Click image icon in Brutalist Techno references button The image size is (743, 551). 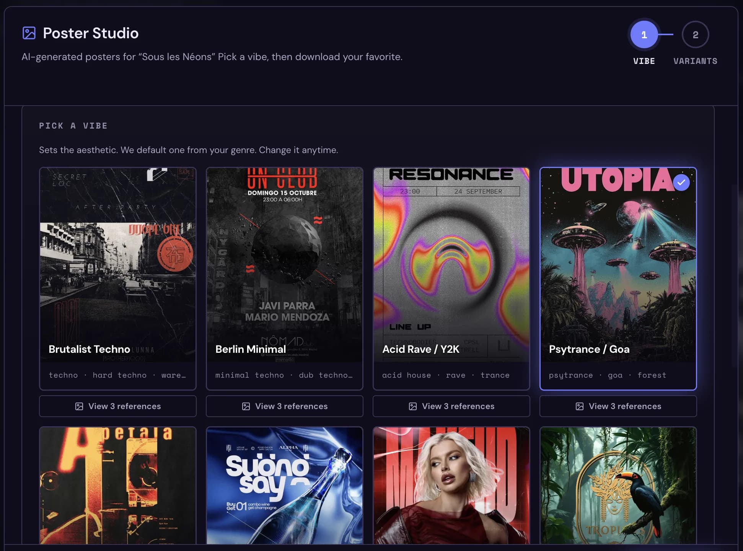tap(79, 406)
